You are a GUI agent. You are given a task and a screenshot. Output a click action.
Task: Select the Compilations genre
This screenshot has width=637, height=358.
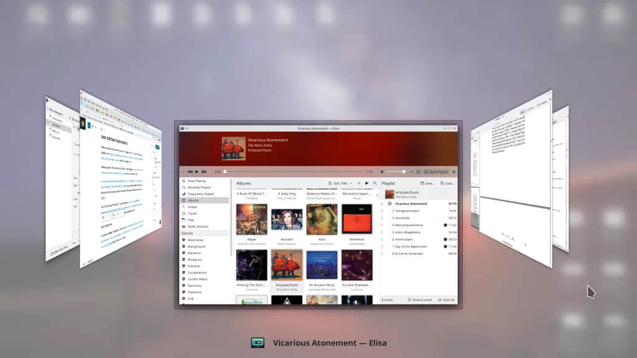point(205,272)
